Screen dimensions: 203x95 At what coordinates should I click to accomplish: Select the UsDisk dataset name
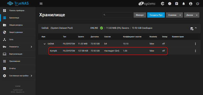[x=51, y=44]
